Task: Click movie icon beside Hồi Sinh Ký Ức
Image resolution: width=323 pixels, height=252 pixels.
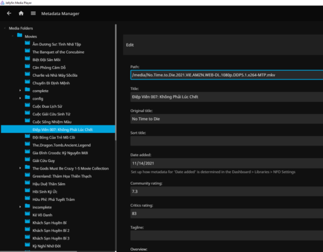Action: (x=27, y=190)
